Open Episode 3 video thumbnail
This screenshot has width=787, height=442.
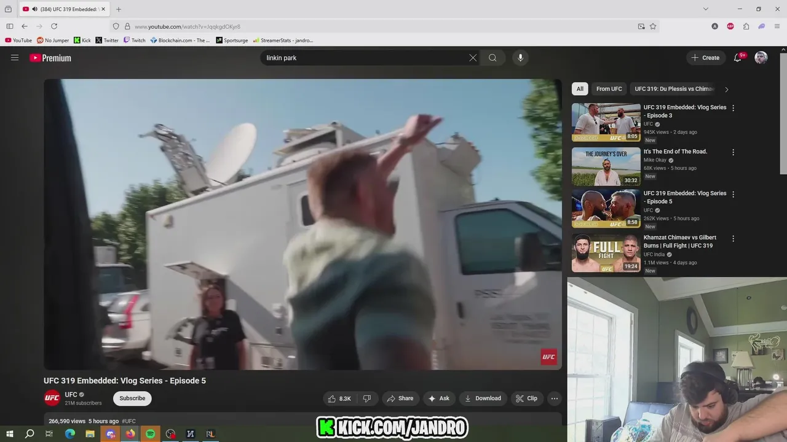tap(606, 122)
